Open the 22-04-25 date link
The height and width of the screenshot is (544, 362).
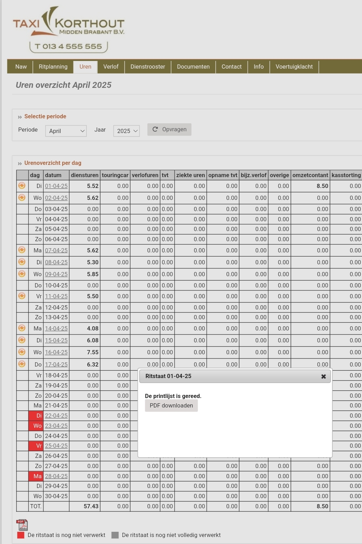(x=56, y=416)
